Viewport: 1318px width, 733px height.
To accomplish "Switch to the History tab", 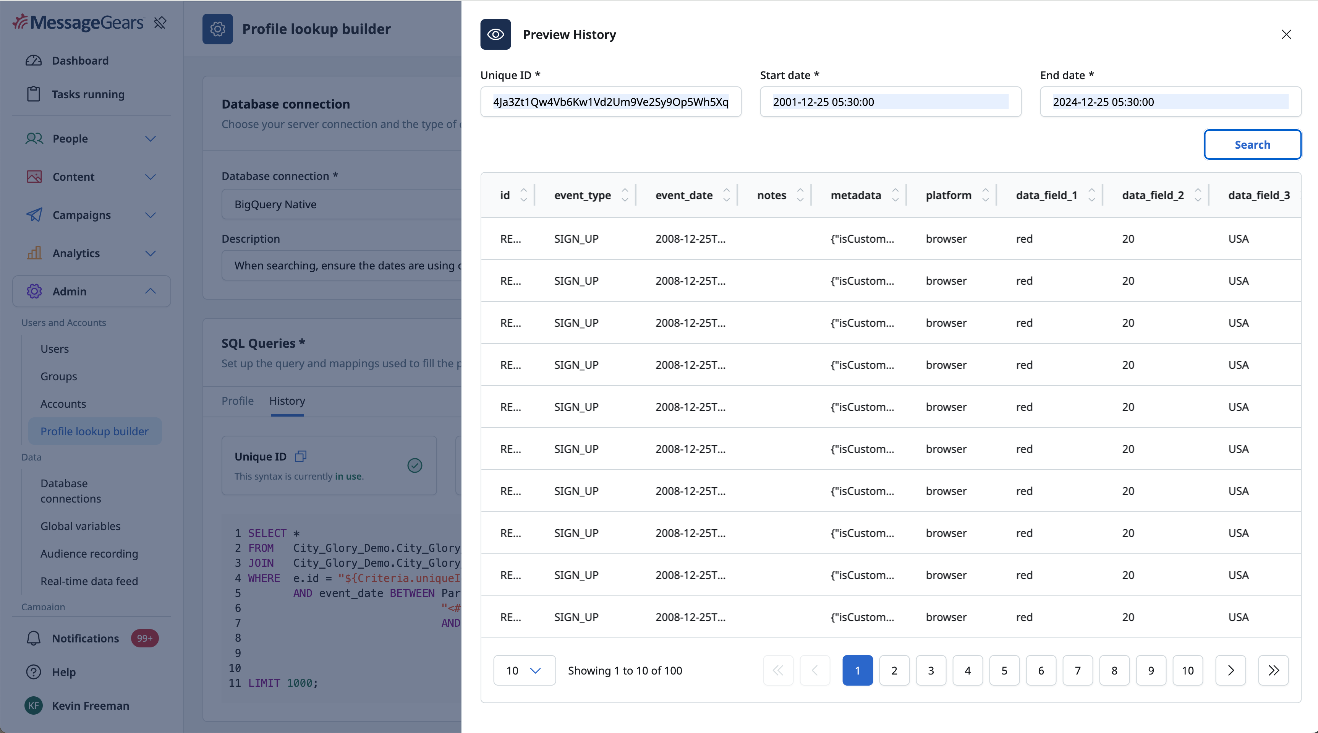I will click(287, 401).
